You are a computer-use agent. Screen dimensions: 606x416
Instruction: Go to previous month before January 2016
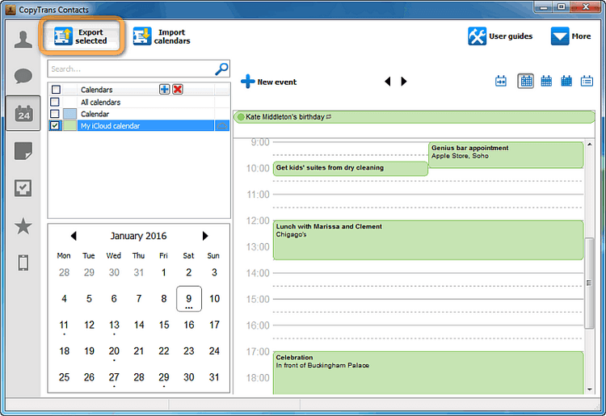pyautogui.click(x=74, y=236)
